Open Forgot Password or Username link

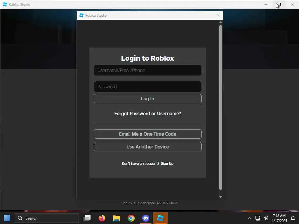147,113
